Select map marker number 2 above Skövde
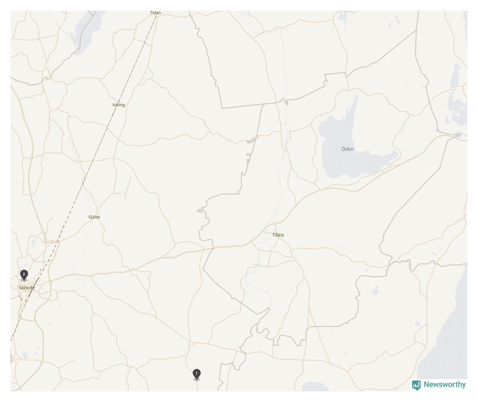This screenshot has height=402, width=478. point(24,275)
